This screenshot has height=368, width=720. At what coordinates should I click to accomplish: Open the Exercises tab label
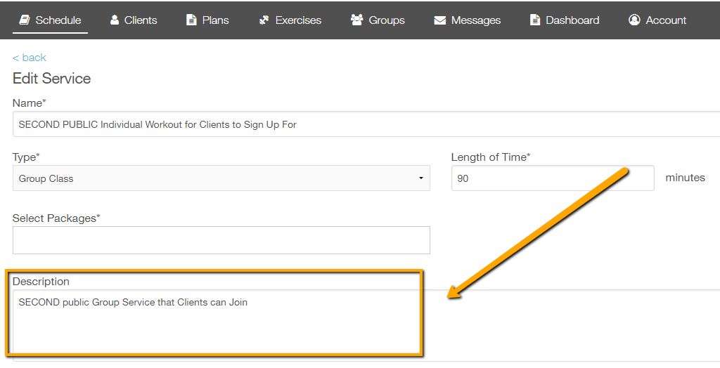[298, 20]
